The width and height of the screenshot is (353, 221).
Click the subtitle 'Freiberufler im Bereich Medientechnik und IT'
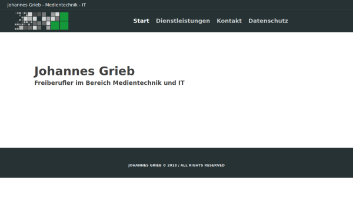(109, 83)
